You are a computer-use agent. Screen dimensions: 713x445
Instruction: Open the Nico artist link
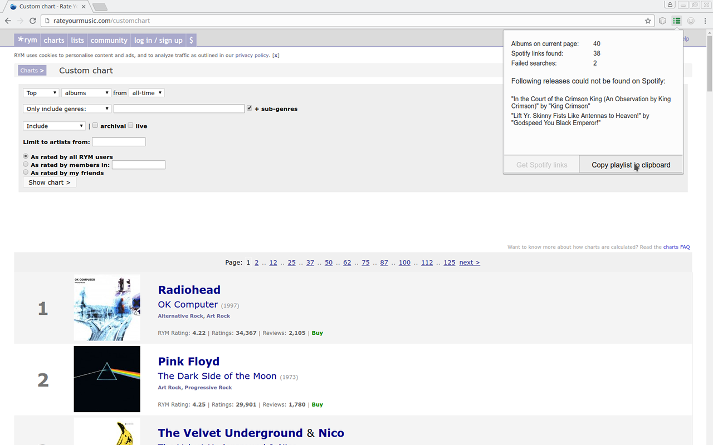click(331, 433)
